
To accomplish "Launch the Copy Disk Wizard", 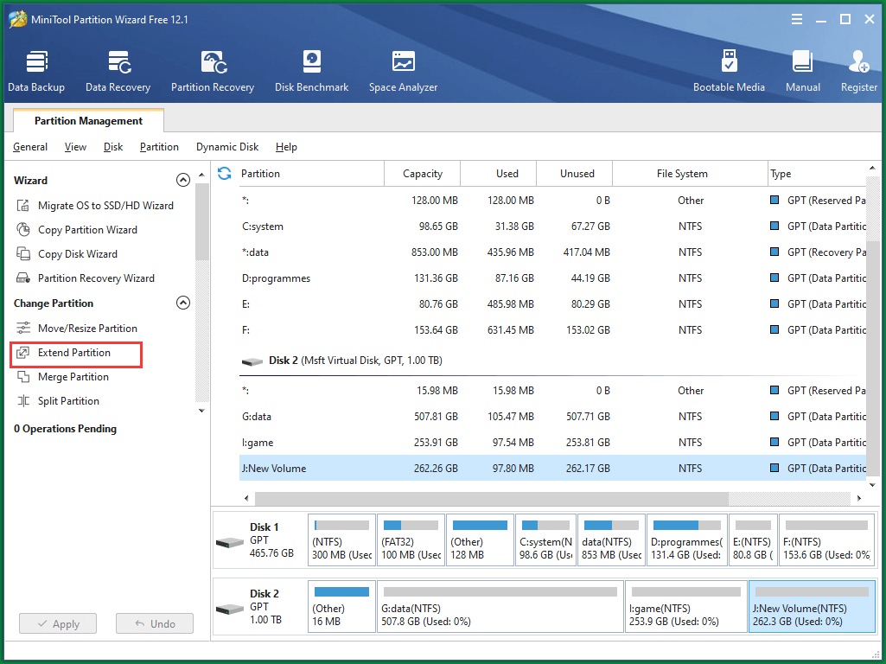I will pos(66,254).
